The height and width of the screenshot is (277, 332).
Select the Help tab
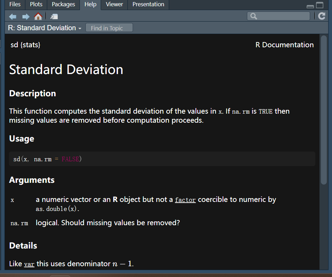[90, 5]
